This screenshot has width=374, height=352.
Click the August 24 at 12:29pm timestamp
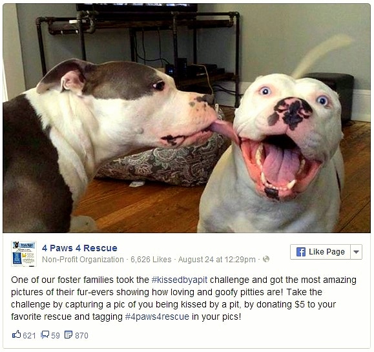216,259
